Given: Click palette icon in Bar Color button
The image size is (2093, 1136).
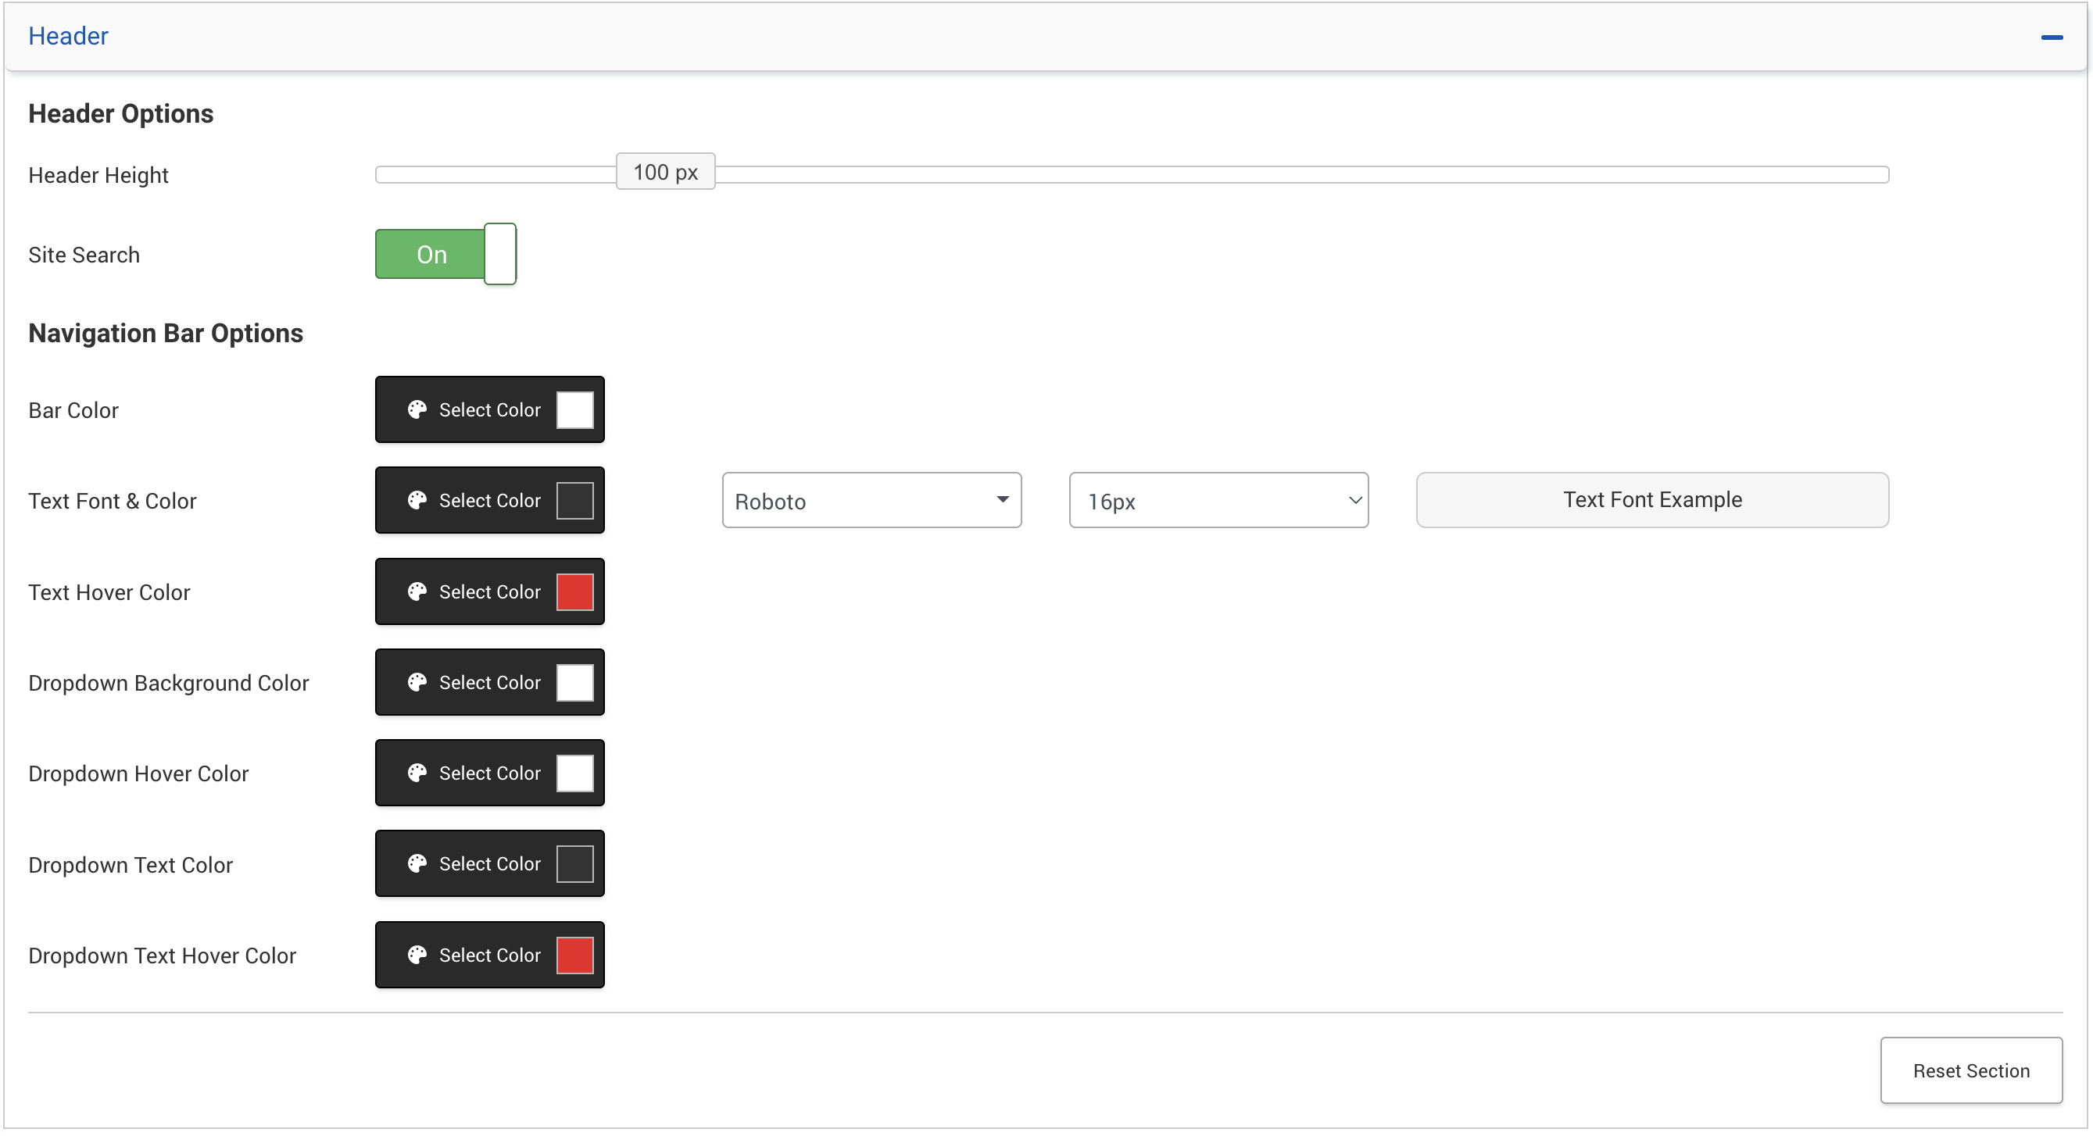Looking at the screenshot, I should (417, 410).
